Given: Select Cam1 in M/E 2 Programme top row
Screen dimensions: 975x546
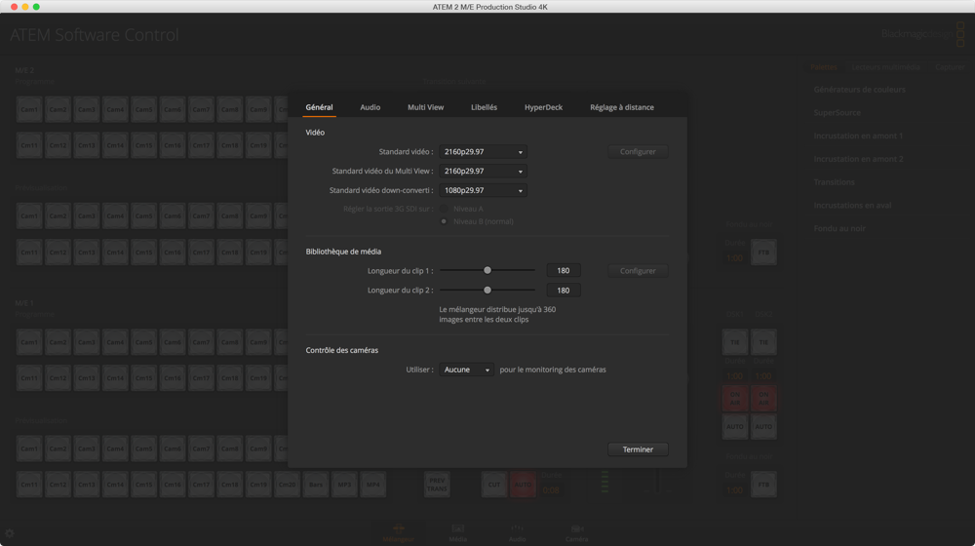Looking at the screenshot, I should click(x=29, y=109).
